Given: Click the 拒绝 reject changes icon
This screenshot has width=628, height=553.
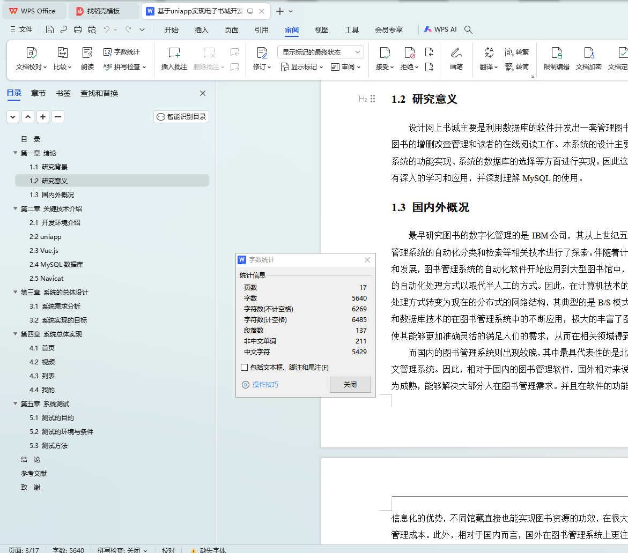Looking at the screenshot, I should (409, 53).
